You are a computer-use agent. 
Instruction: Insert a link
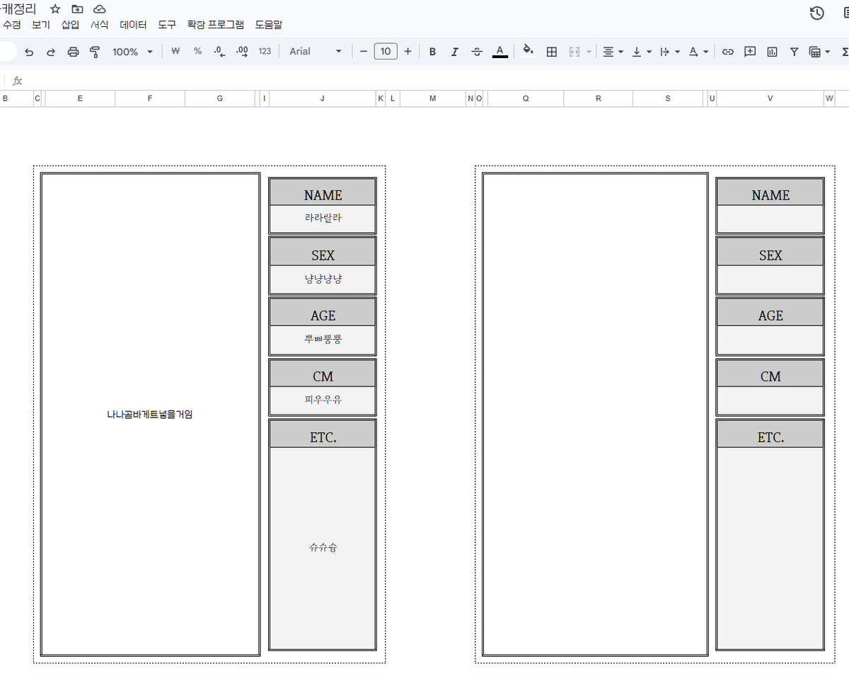point(728,52)
